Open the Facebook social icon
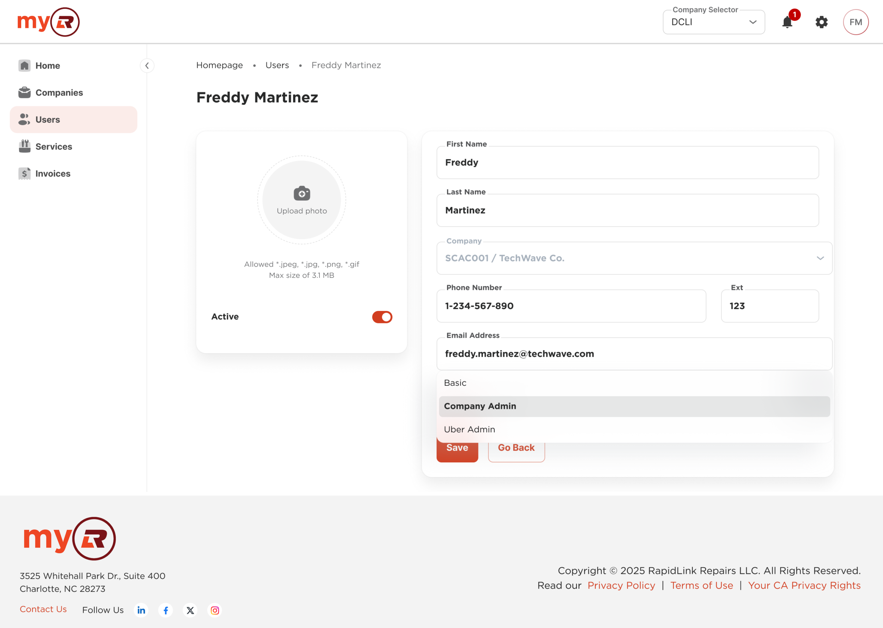Image resolution: width=883 pixels, height=628 pixels. [x=166, y=610]
